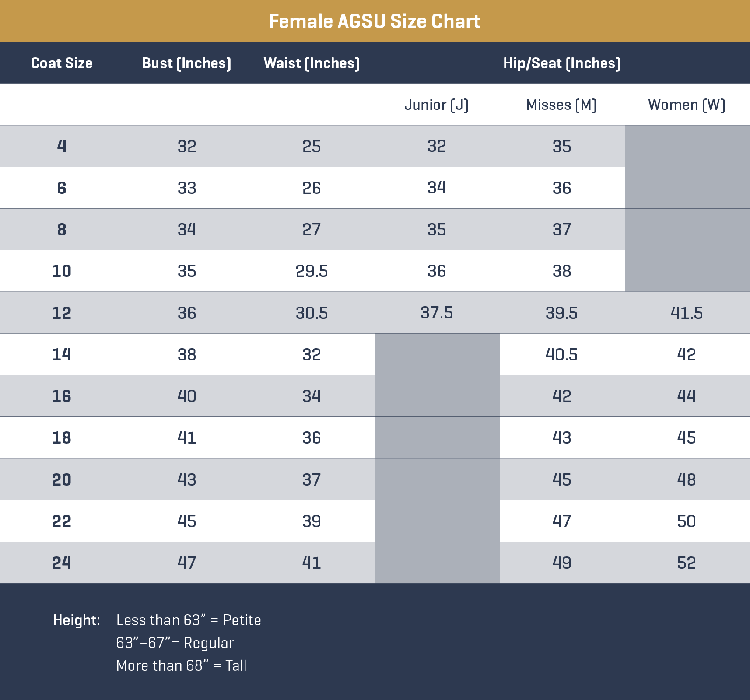This screenshot has height=700, width=750.
Task: Click the 52 Women hip value
Action: [x=687, y=563]
